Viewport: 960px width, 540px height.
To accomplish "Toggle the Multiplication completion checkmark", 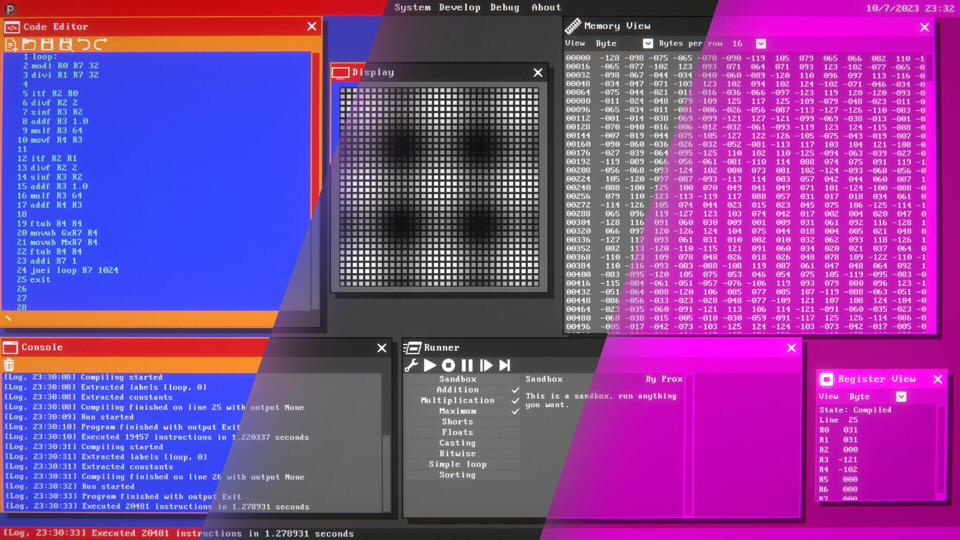I will 515,400.
